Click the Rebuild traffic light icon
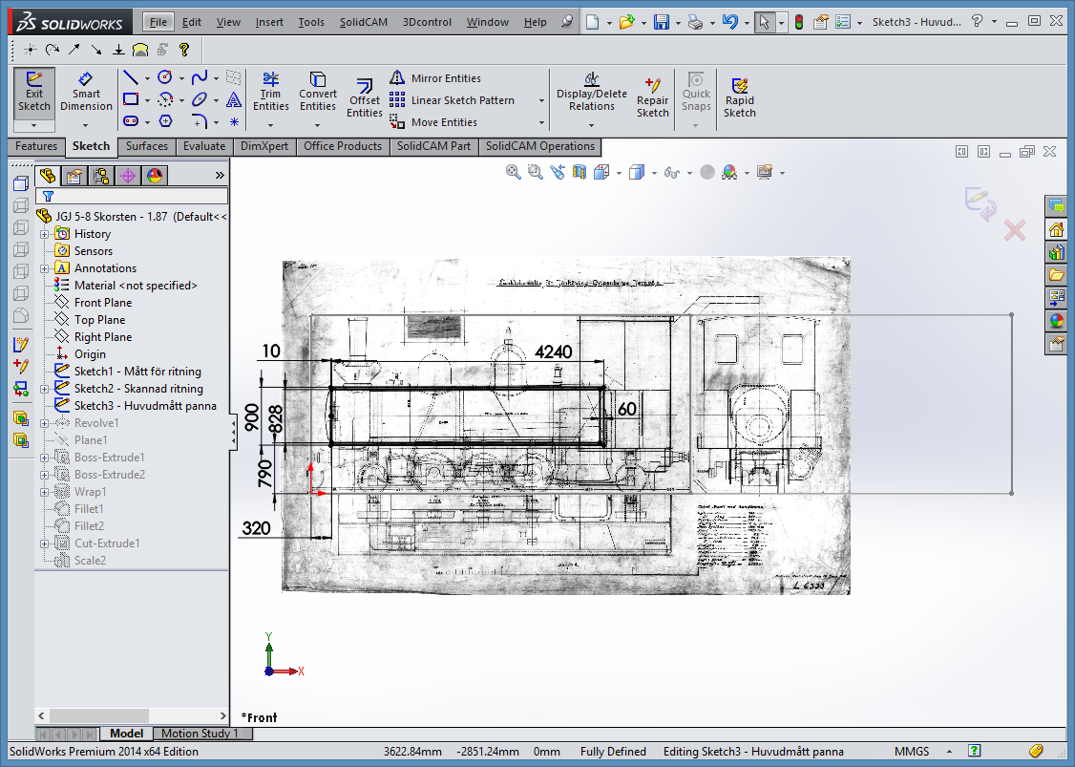Screen dimensions: 1075x767 point(799,22)
